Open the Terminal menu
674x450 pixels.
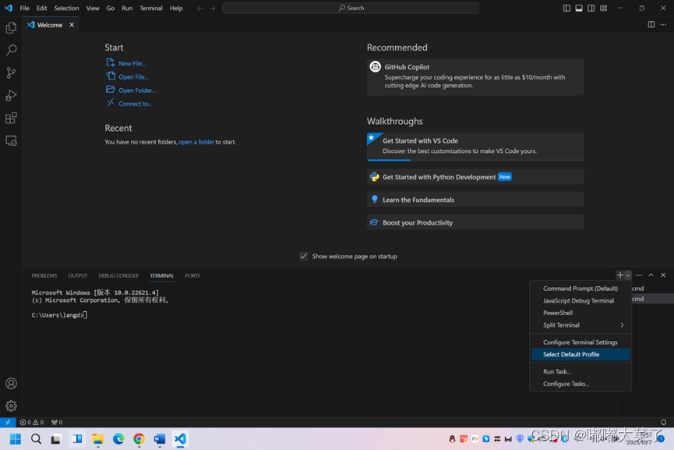pos(151,8)
